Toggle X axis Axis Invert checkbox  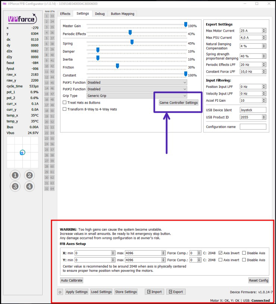tap(220, 253)
